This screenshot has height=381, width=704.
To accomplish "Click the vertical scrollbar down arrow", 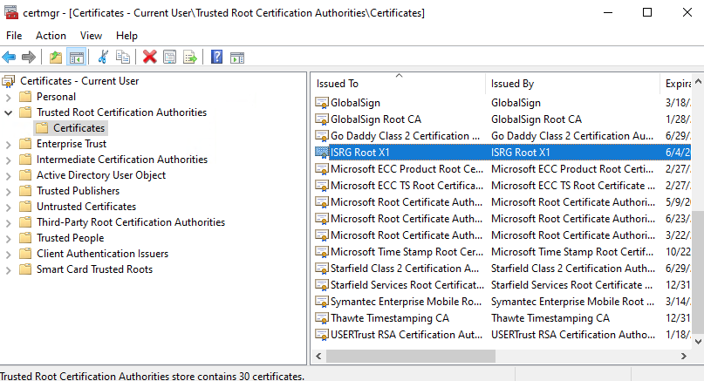I will (x=698, y=342).
